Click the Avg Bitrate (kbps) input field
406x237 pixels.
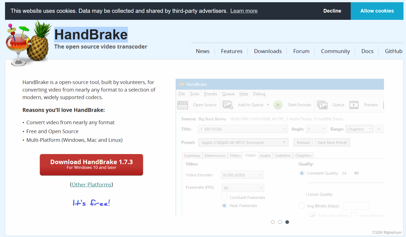(x=356, y=206)
